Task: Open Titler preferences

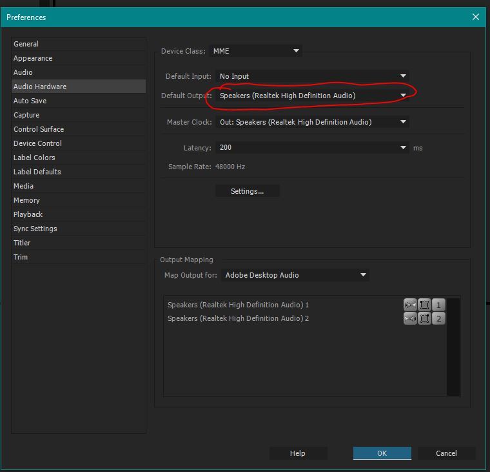Action: (x=79, y=243)
